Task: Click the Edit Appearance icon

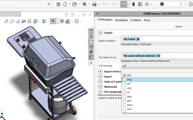Action: point(62,21)
